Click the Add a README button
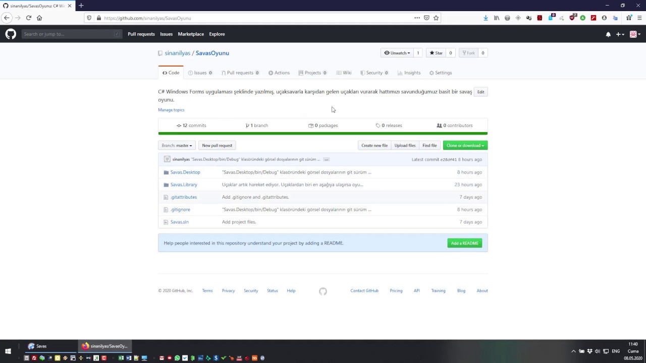Viewport: 646px width, 363px height. [465, 243]
